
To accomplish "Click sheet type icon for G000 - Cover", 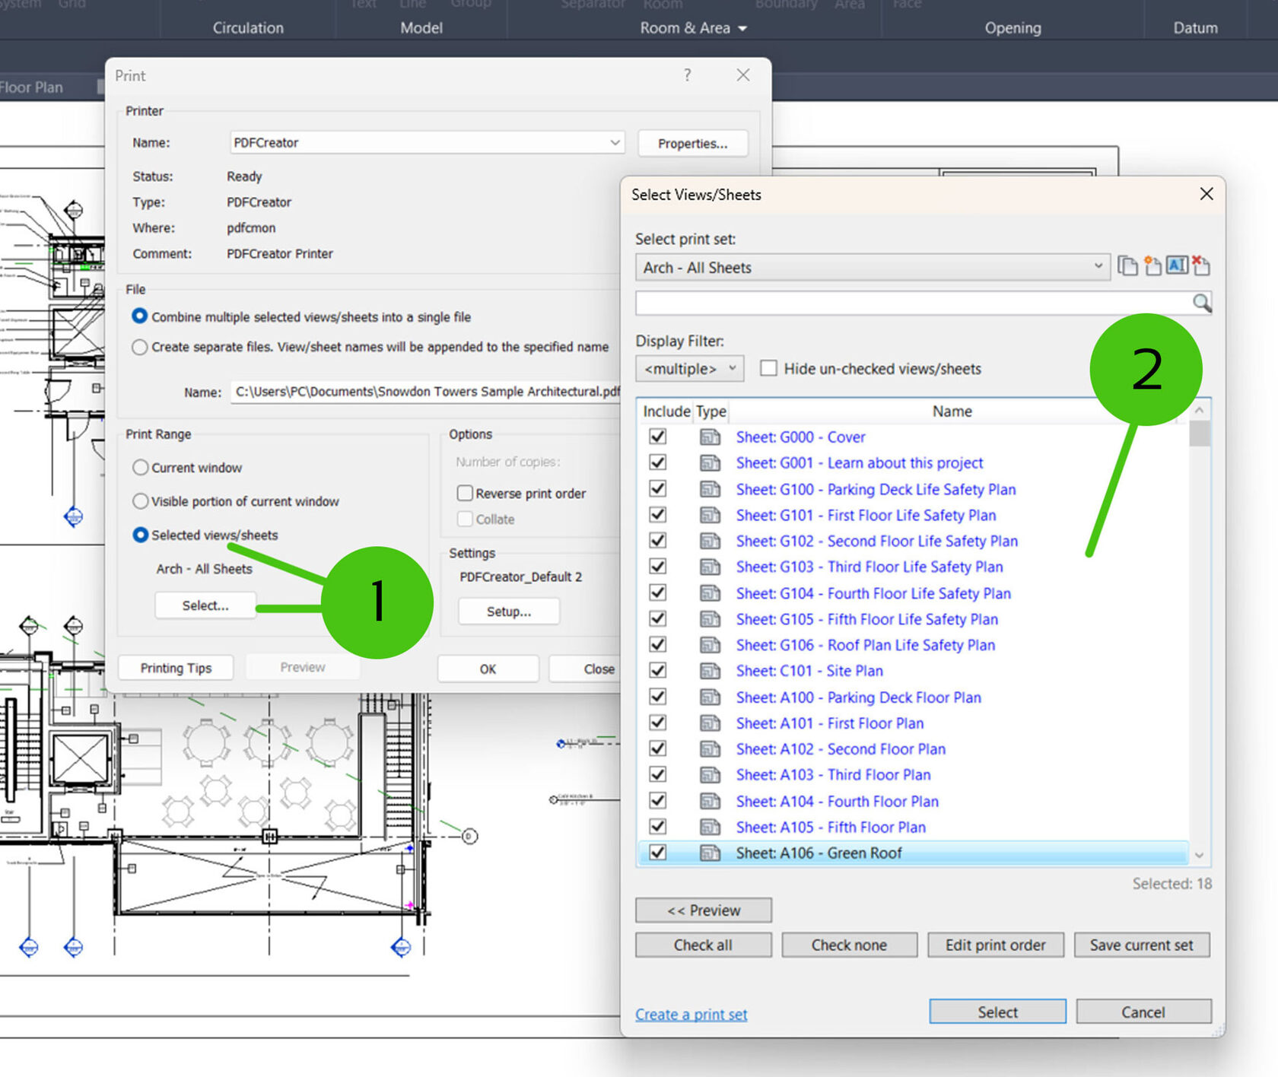I will pyautogui.click(x=710, y=437).
